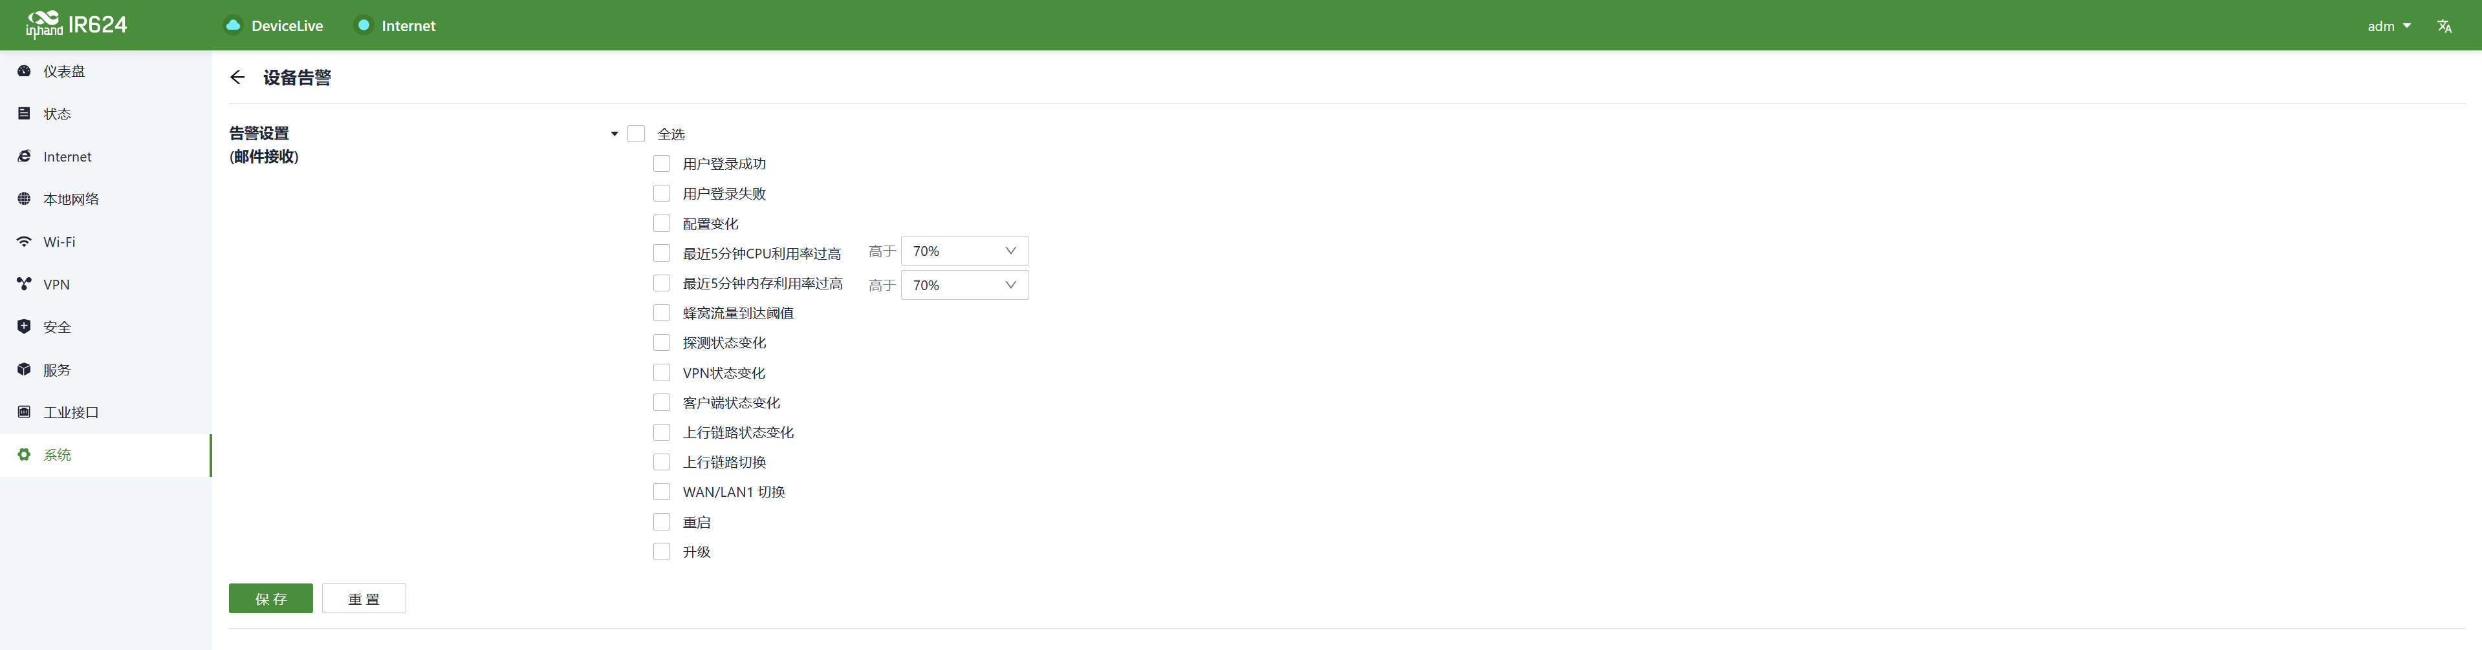
Task: Click the VPN sidebar icon
Action: point(24,284)
